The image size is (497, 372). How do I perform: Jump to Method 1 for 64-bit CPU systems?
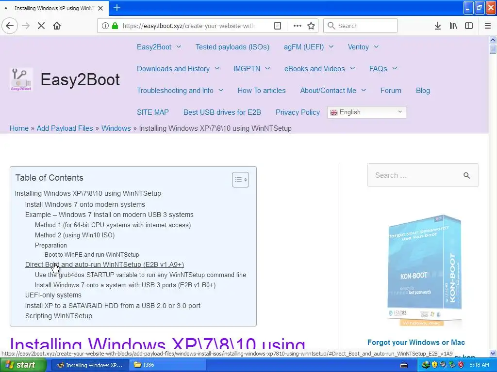113,225
